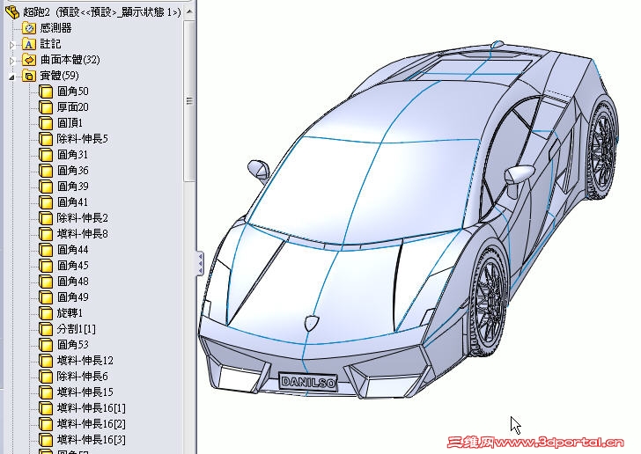Select body icon for 圓角41
The image size is (641, 454).
tap(46, 202)
